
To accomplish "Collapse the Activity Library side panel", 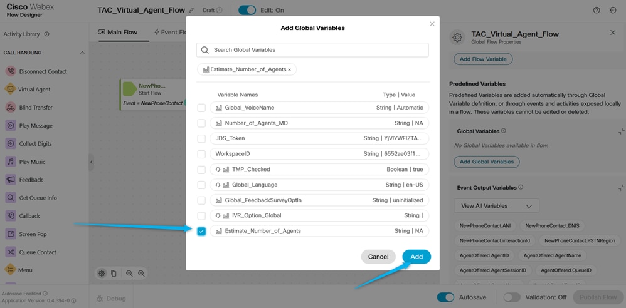I will pos(91,162).
